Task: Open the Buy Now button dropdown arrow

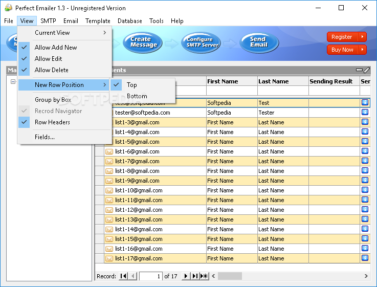Action: click(362, 50)
